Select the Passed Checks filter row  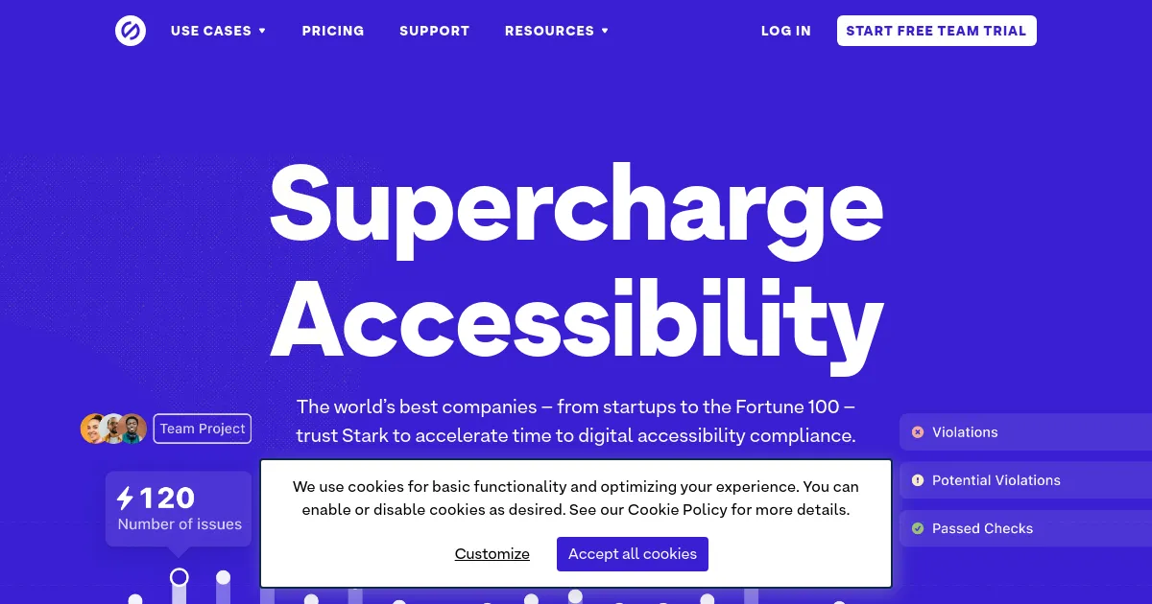click(1024, 528)
